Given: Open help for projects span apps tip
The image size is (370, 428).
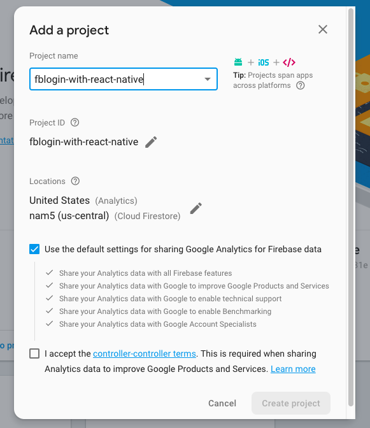Looking at the screenshot, I should pos(301,85).
